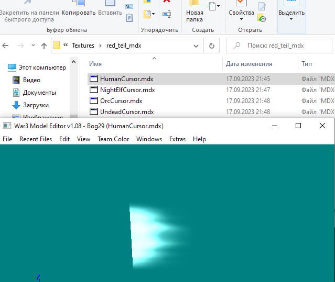Click the OrcCursor.mdx file icon

(x=93, y=100)
